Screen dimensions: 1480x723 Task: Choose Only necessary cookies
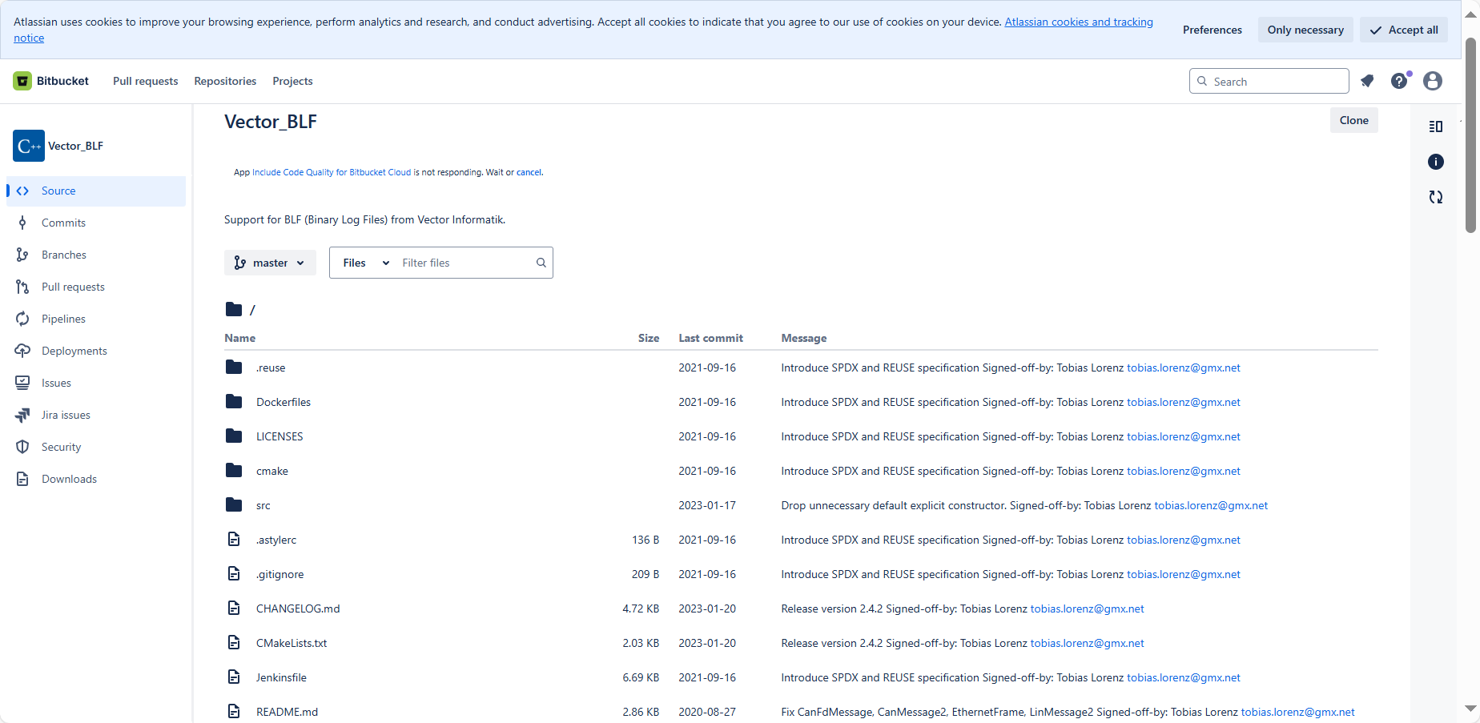(1305, 30)
